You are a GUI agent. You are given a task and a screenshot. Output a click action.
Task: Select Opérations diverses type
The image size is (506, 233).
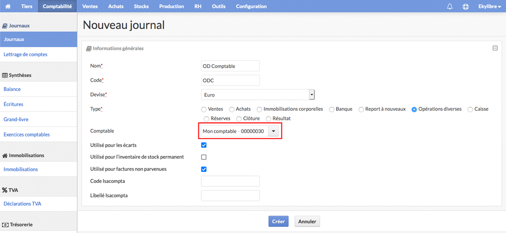coord(414,110)
